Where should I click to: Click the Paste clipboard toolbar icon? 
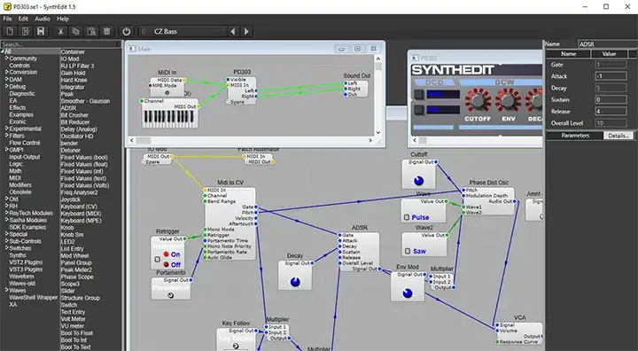click(91, 31)
